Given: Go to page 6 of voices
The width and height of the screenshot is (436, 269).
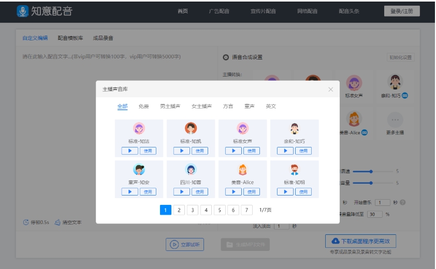Looking at the screenshot, I should (233, 210).
